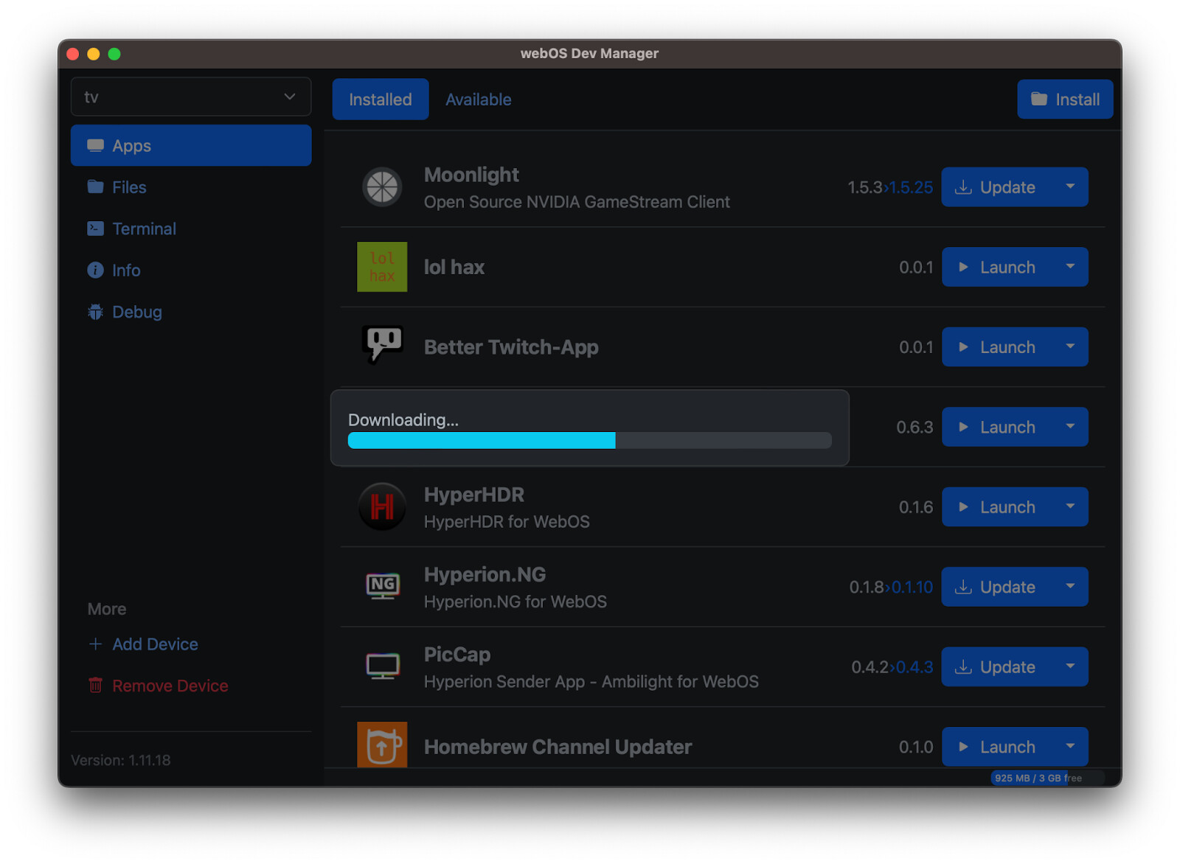Click the lol hax app icon

382,267
